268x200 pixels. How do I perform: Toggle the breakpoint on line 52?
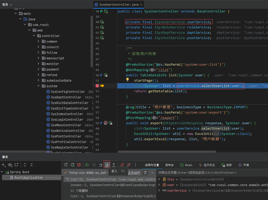(x=97, y=86)
